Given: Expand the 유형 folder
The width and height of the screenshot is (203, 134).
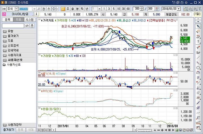Looking at the screenshot, I should pyautogui.click(x=19, y=31).
